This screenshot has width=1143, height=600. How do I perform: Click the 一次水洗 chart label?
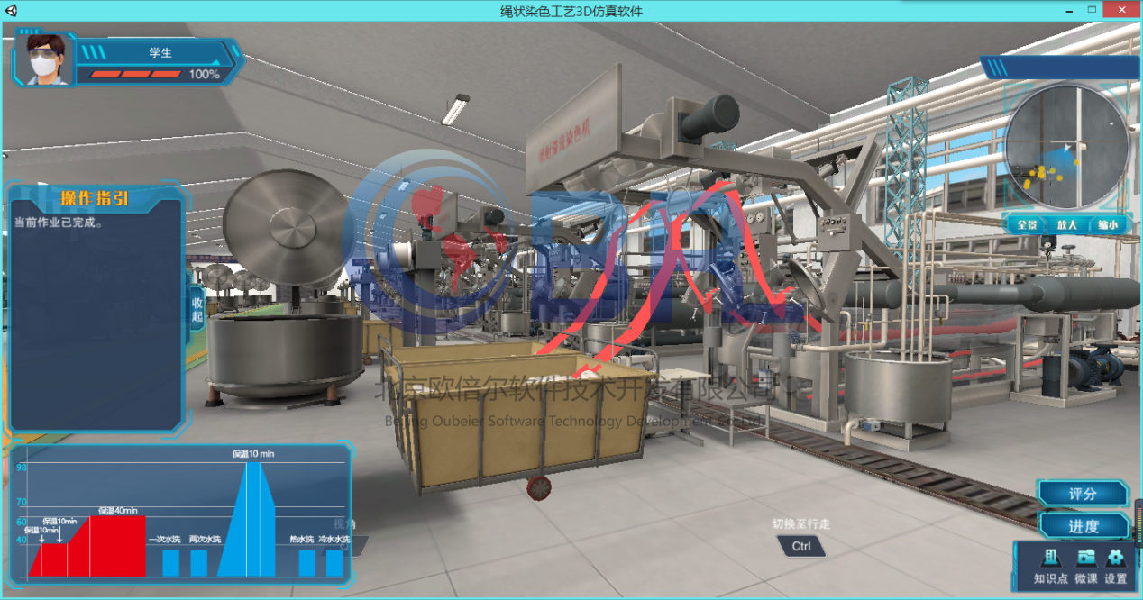coord(166,540)
